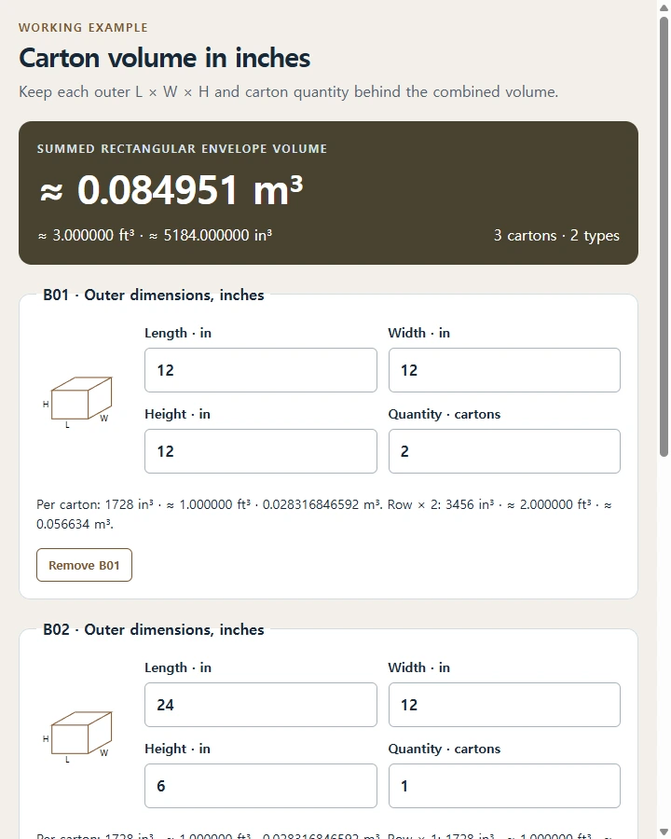Click the B01 per carton volume text
The height and width of the screenshot is (839, 671).
(324, 515)
